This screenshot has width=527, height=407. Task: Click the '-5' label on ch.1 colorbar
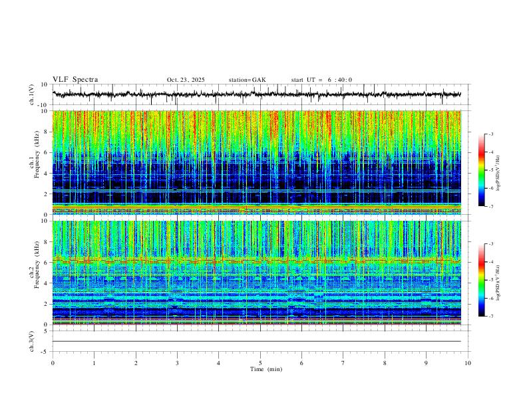490,170
